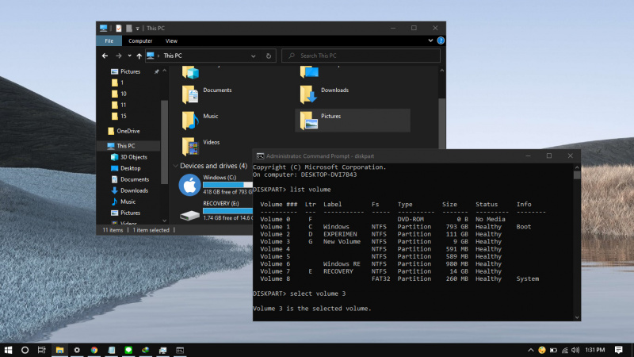Screen dimensions: 634x357
Task: Open recent locations dropdown arrow
Action: click(x=129, y=56)
